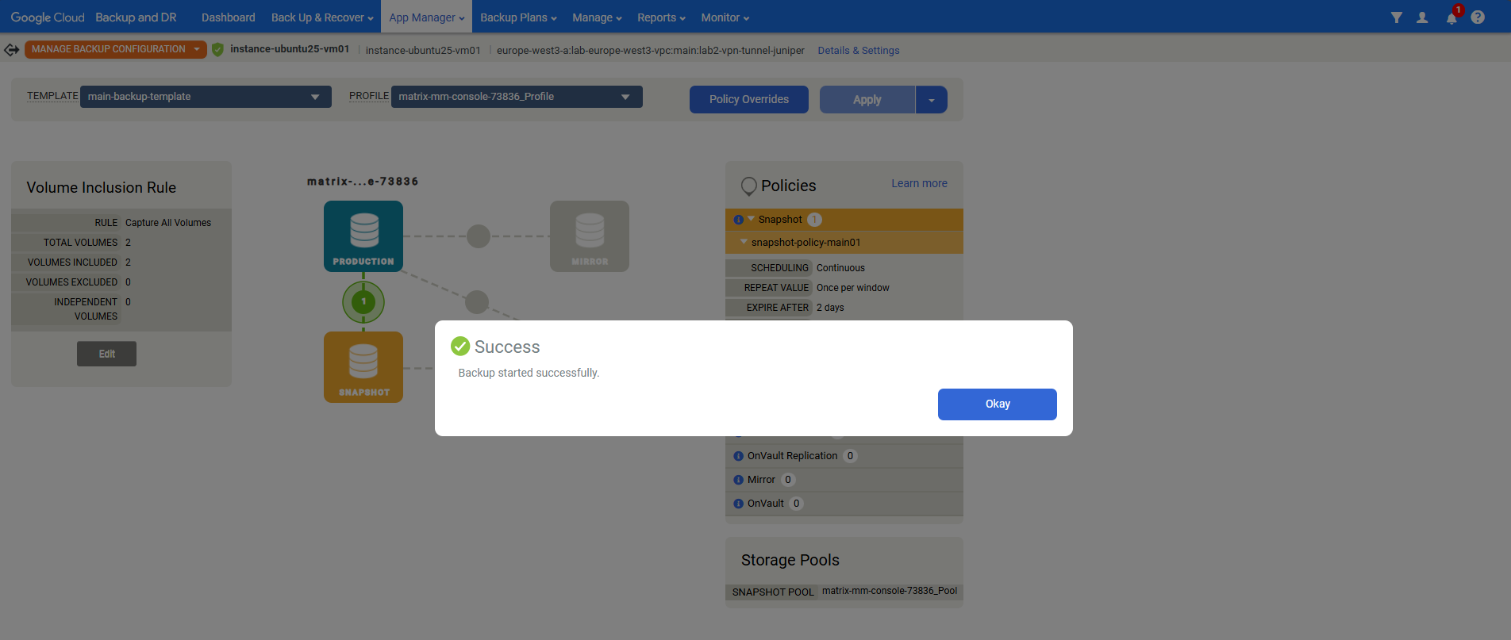Open the Backup Plans menu
The height and width of the screenshot is (640, 1511).
pos(518,17)
